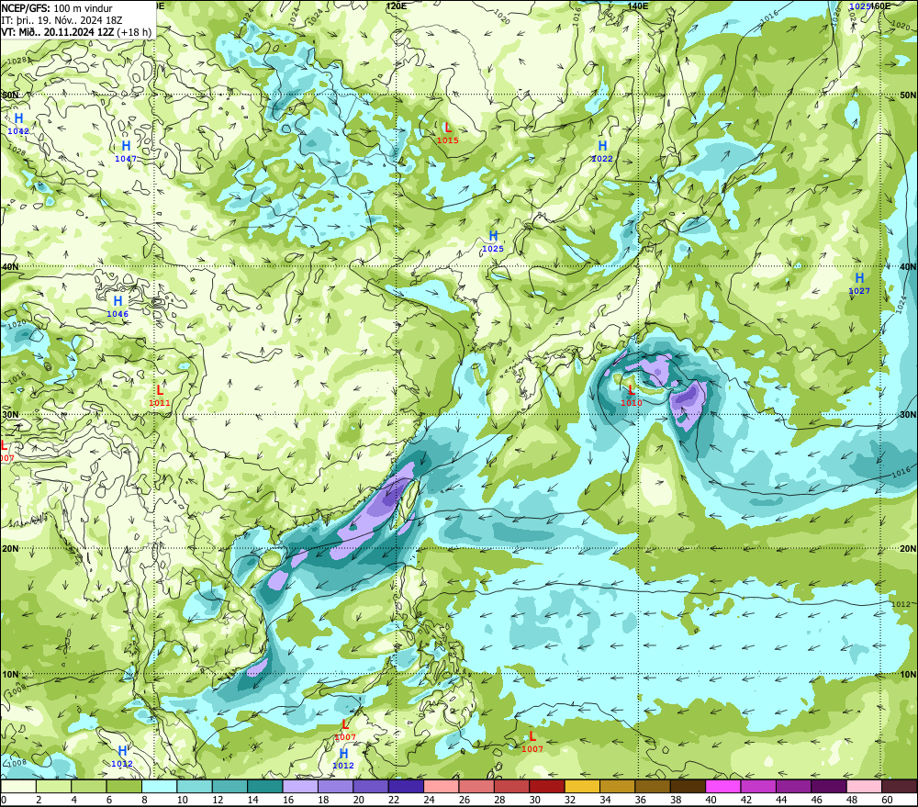Click the H 1022 high pressure marker

[x=602, y=151]
